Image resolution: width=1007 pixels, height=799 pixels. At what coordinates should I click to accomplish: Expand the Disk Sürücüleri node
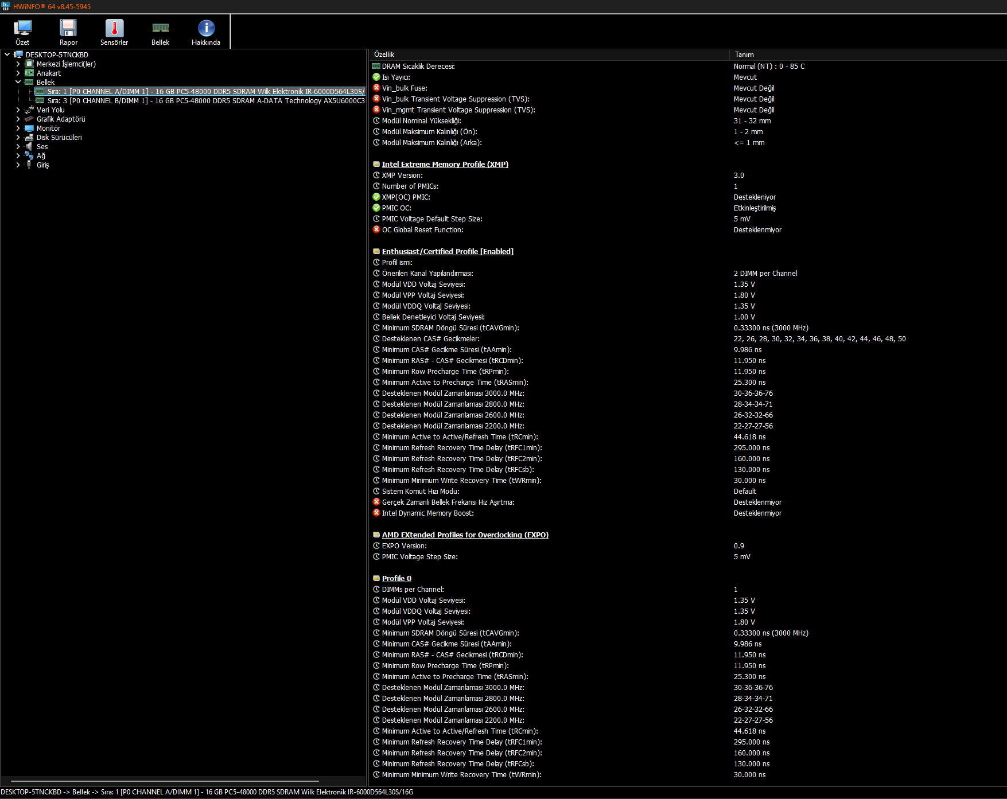(x=18, y=138)
